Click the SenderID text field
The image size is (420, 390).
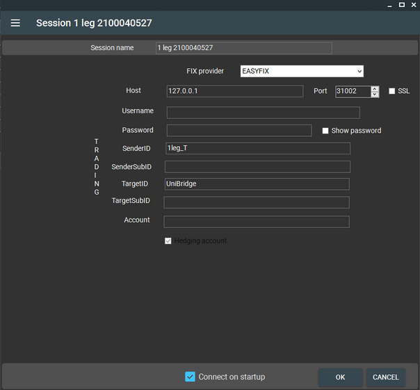(257, 148)
